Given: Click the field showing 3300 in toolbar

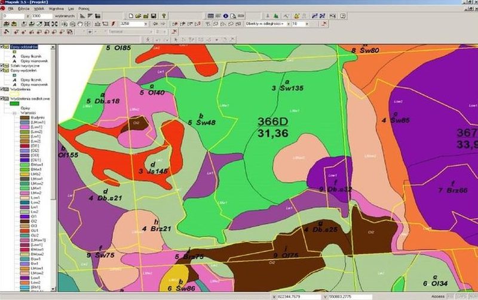Looking at the screenshot, I should pyautogui.click(x=42, y=16).
